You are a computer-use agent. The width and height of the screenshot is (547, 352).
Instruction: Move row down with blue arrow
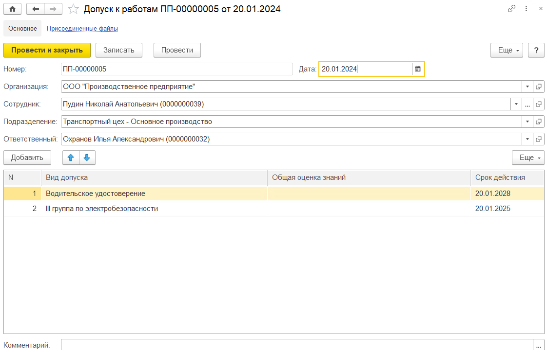coord(87,158)
